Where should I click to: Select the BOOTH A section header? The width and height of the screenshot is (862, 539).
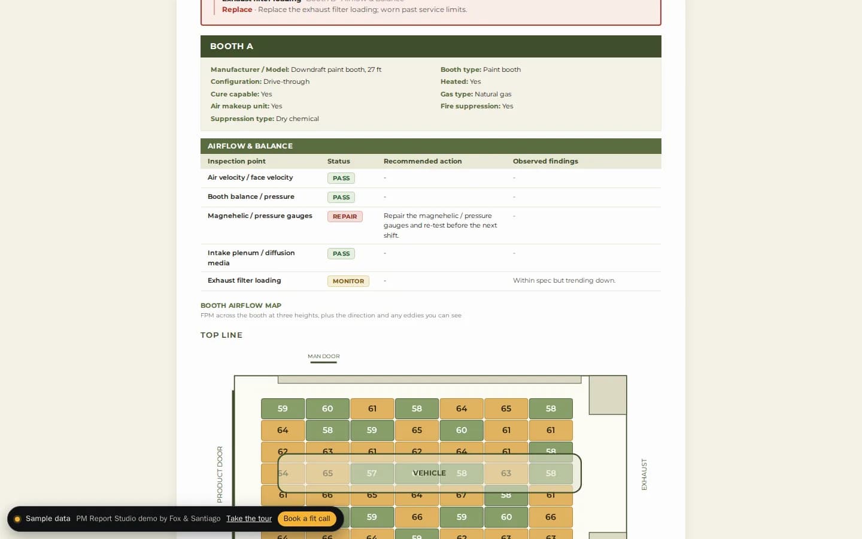(431, 46)
